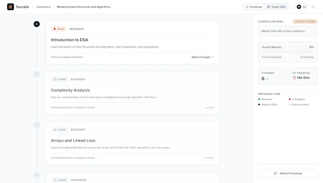323x183 pixels.
Task: Click '9 remaining' text in mastery card
Action: [x=307, y=57]
